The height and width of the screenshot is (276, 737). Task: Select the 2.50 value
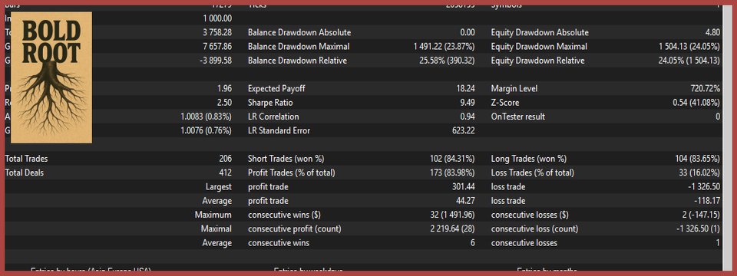(224, 103)
